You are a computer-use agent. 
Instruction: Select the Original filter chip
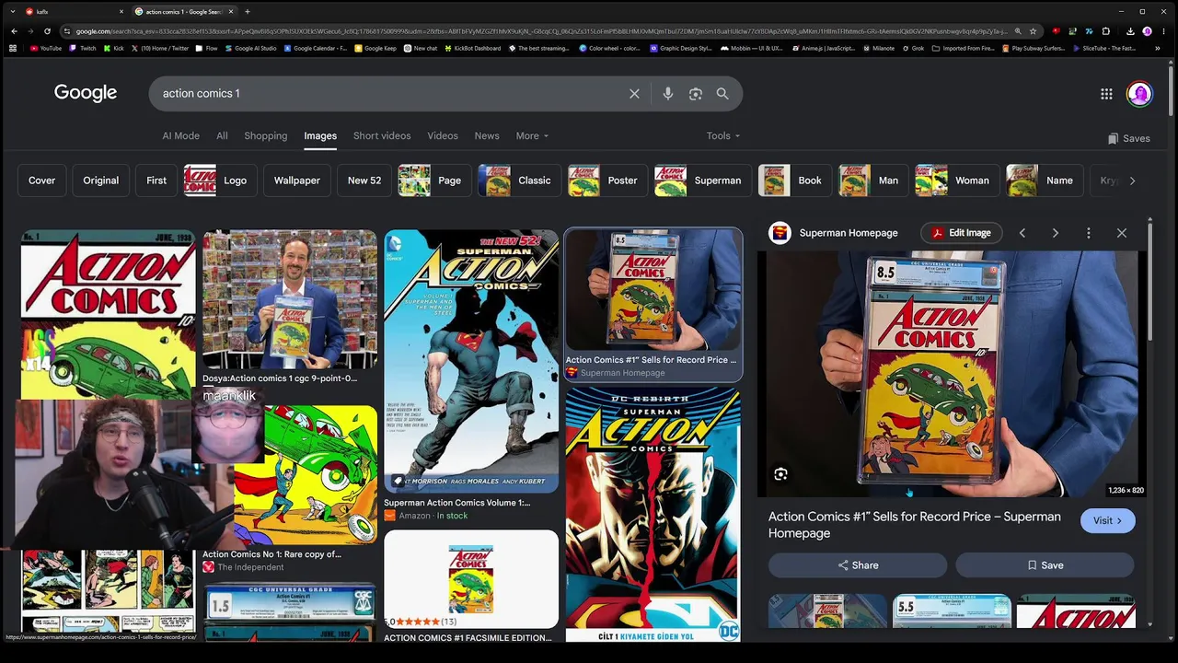[x=101, y=180]
